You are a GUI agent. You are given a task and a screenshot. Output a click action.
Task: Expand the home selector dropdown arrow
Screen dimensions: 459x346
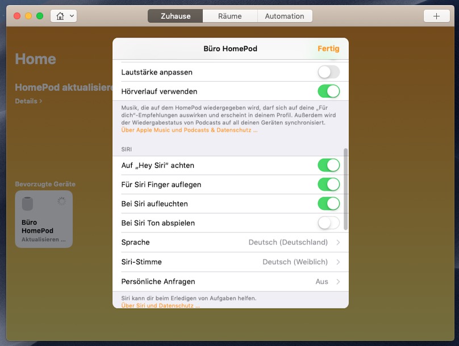[x=72, y=16]
